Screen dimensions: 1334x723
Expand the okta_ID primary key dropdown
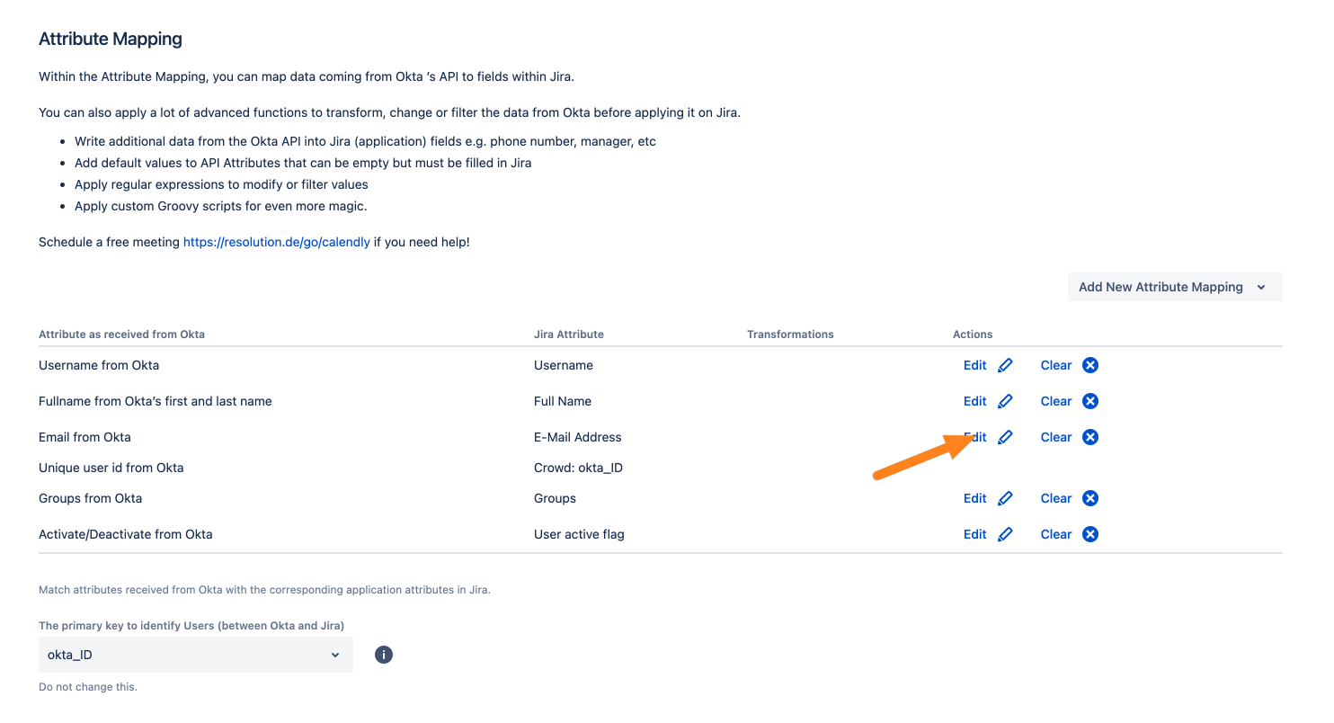click(195, 655)
